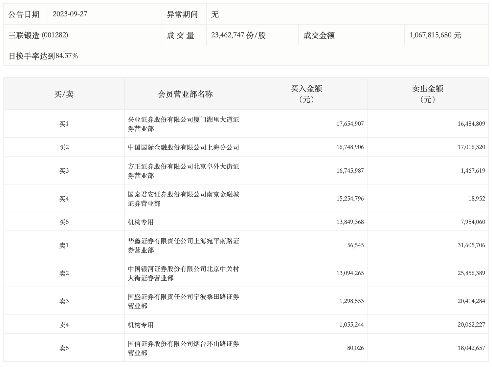Click the turnover amount 1,067,815,680 元
The image size is (492, 367).
click(435, 35)
